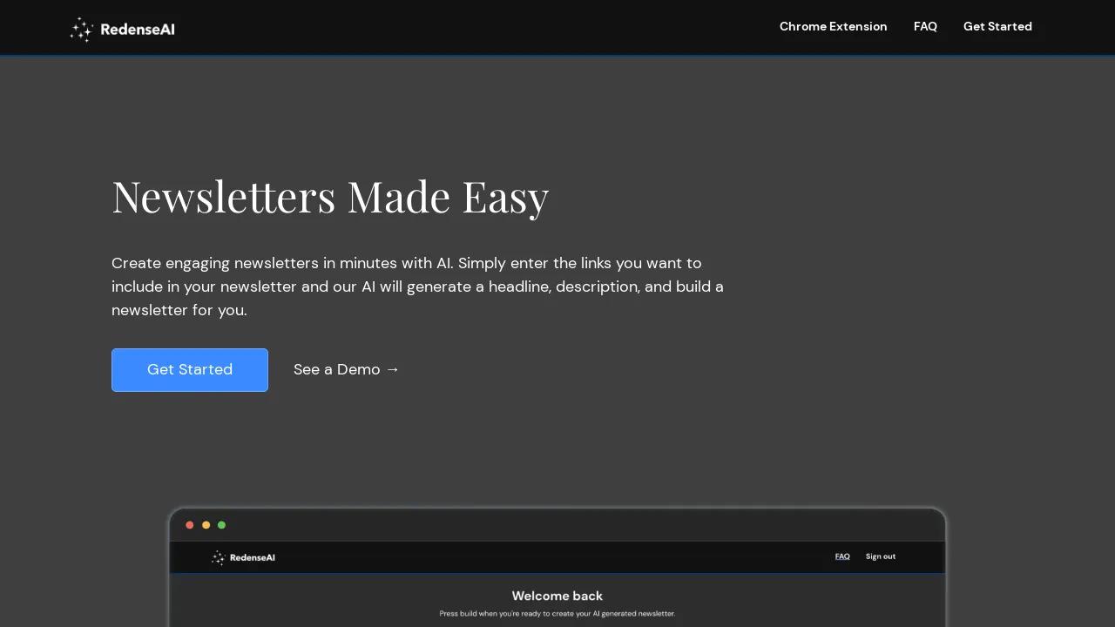Go to the FAQ page in header
Viewport: 1115px width, 627px height.
point(925,27)
